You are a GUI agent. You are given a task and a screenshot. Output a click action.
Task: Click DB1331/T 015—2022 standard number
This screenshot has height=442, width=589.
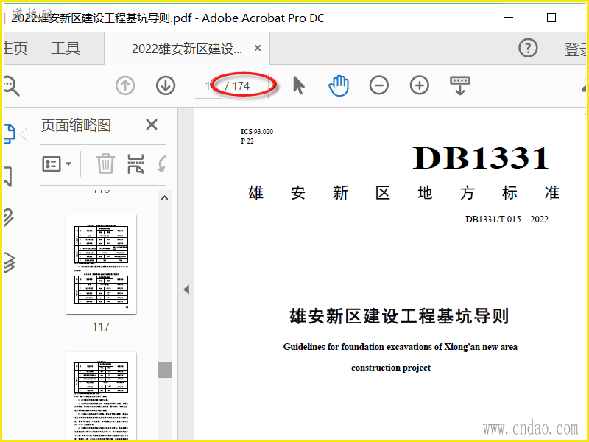point(507,219)
